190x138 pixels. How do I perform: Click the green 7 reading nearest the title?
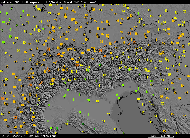(x=12, y=8)
